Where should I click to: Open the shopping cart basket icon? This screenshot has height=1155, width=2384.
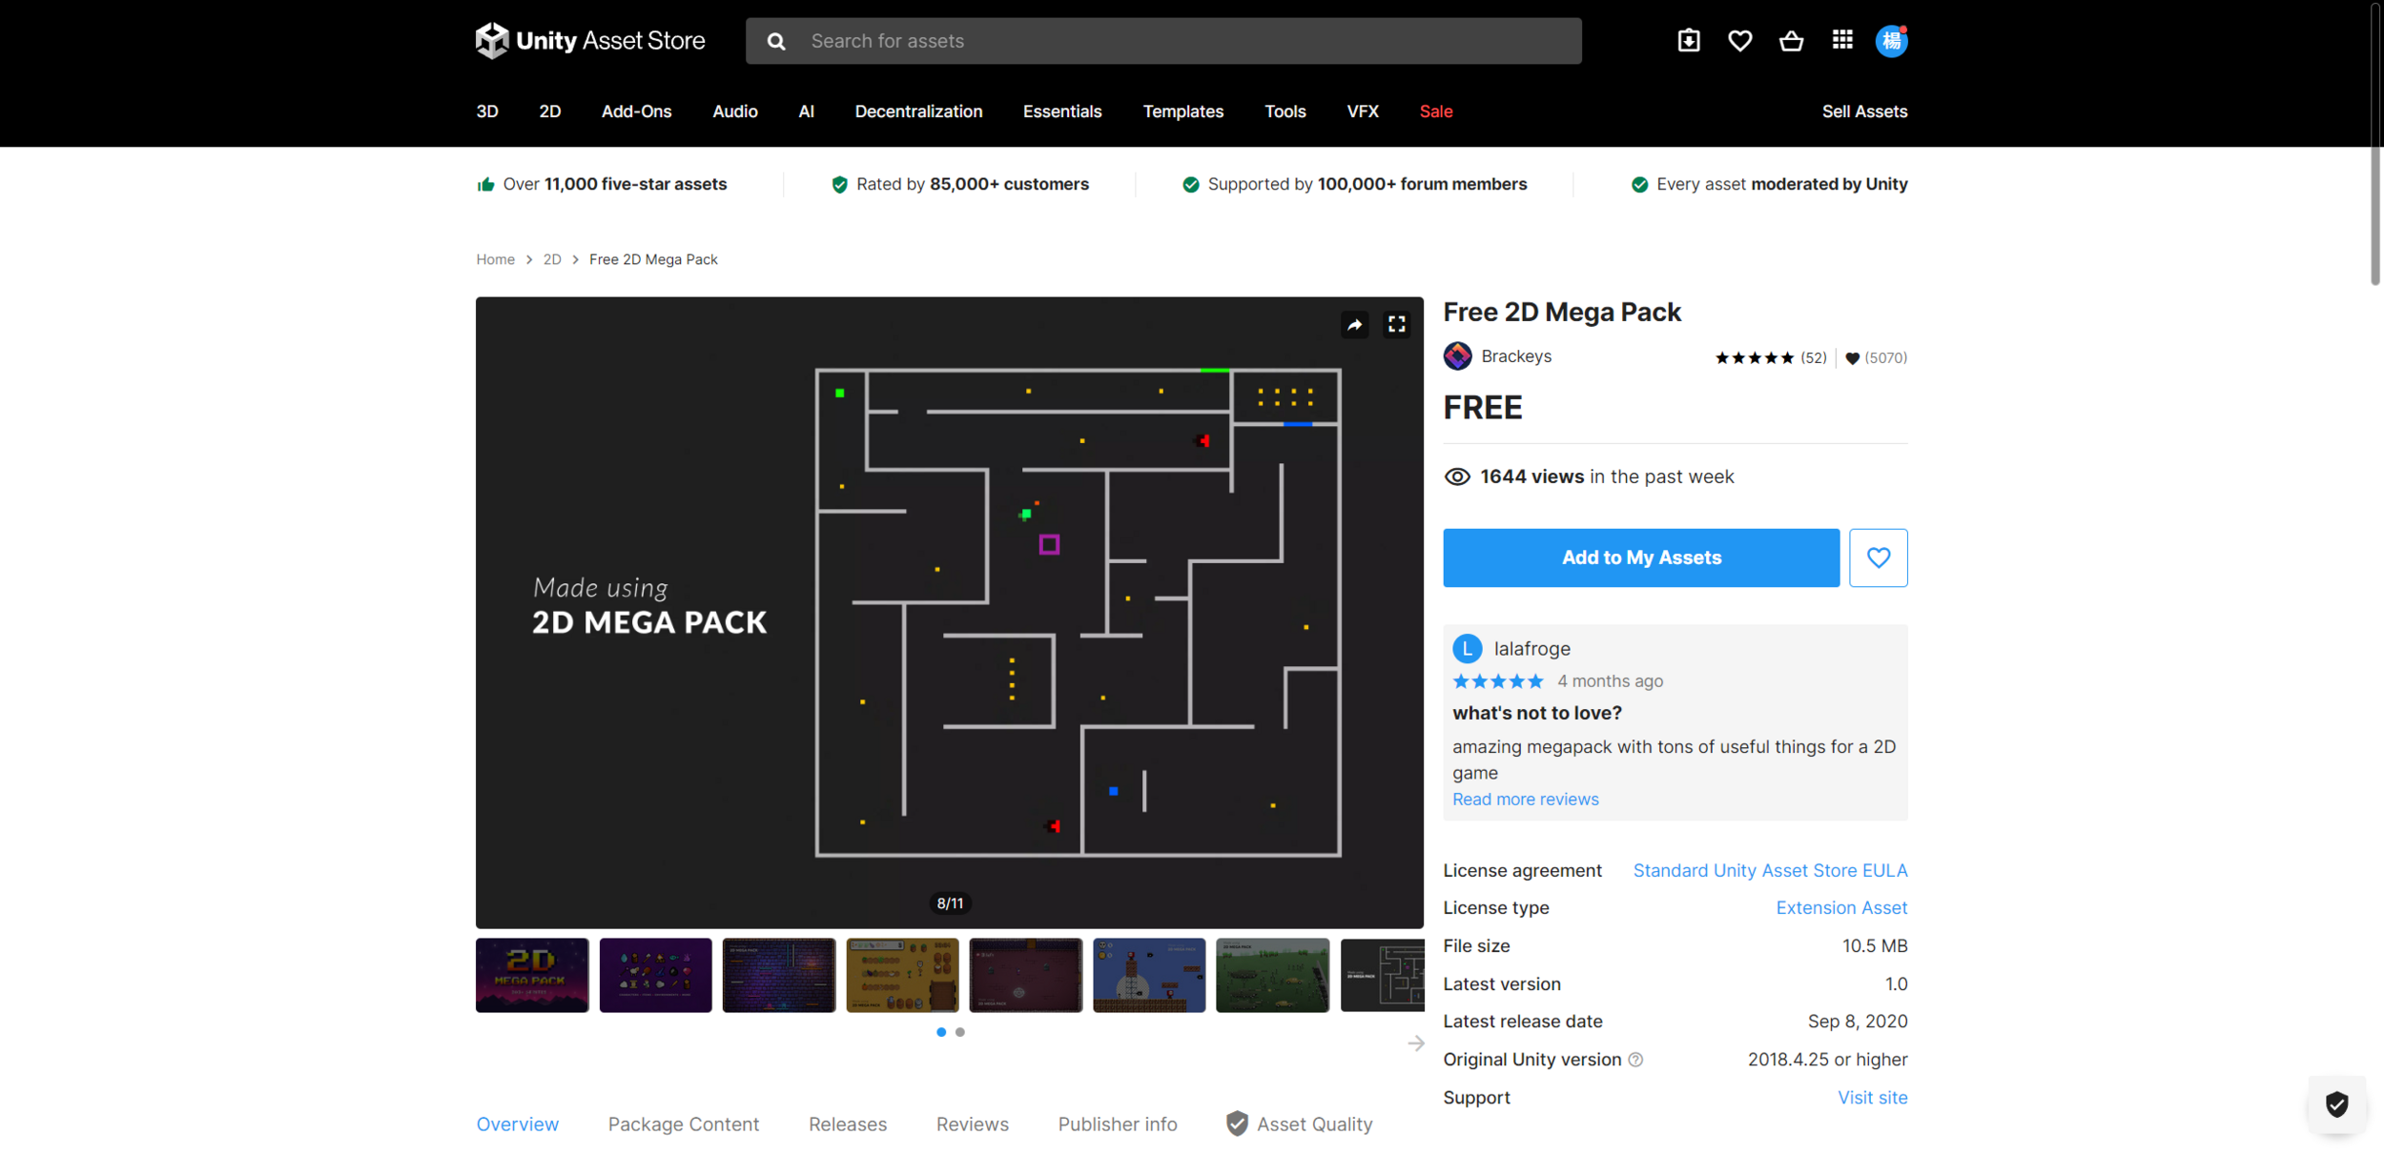1791,41
